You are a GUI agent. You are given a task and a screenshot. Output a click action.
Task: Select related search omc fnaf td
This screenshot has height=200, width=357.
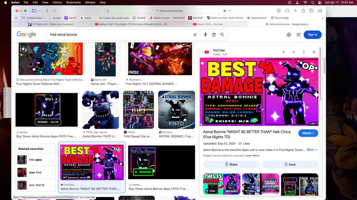36,185
